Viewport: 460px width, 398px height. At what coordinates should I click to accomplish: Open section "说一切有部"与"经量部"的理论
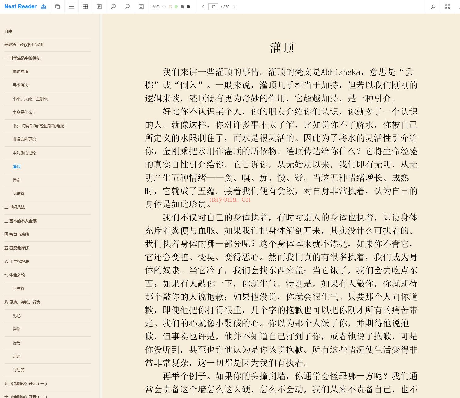39,126
